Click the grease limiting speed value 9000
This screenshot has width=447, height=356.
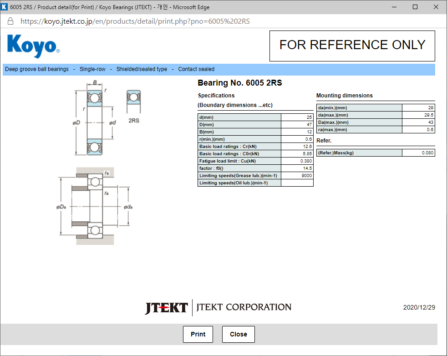pos(297,175)
